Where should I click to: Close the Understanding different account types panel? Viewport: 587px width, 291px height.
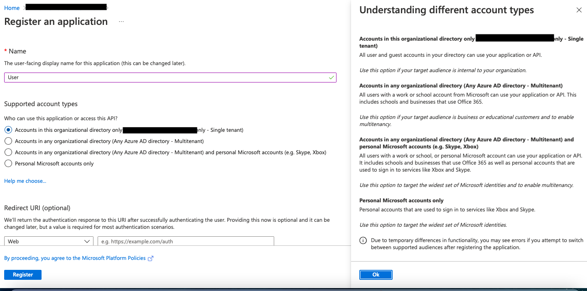coord(579,10)
